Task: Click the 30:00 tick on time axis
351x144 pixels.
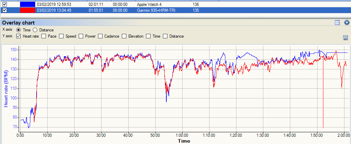Action: point(101,135)
